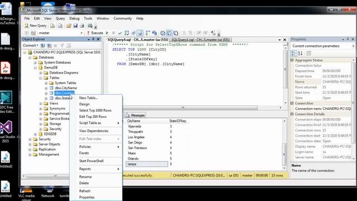The height and width of the screenshot is (201, 357).
Task: Click the Los Angeles result row
Action: 136,137
